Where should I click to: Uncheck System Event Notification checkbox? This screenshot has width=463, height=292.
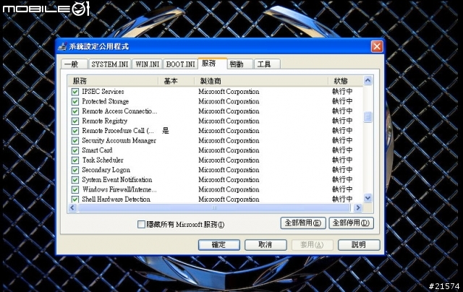[x=75, y=180]
